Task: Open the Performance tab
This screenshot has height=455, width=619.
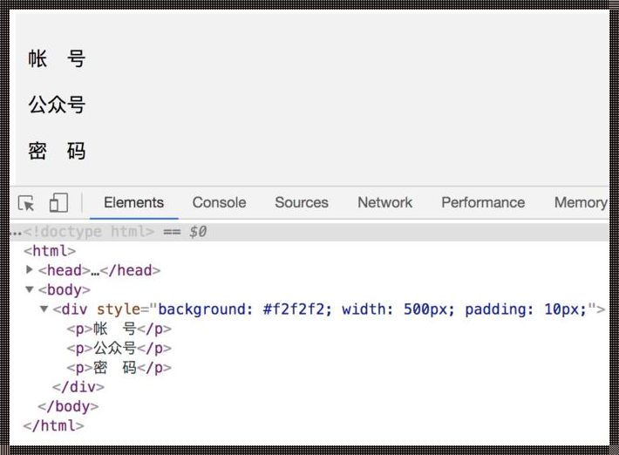Action: [482, 202]
